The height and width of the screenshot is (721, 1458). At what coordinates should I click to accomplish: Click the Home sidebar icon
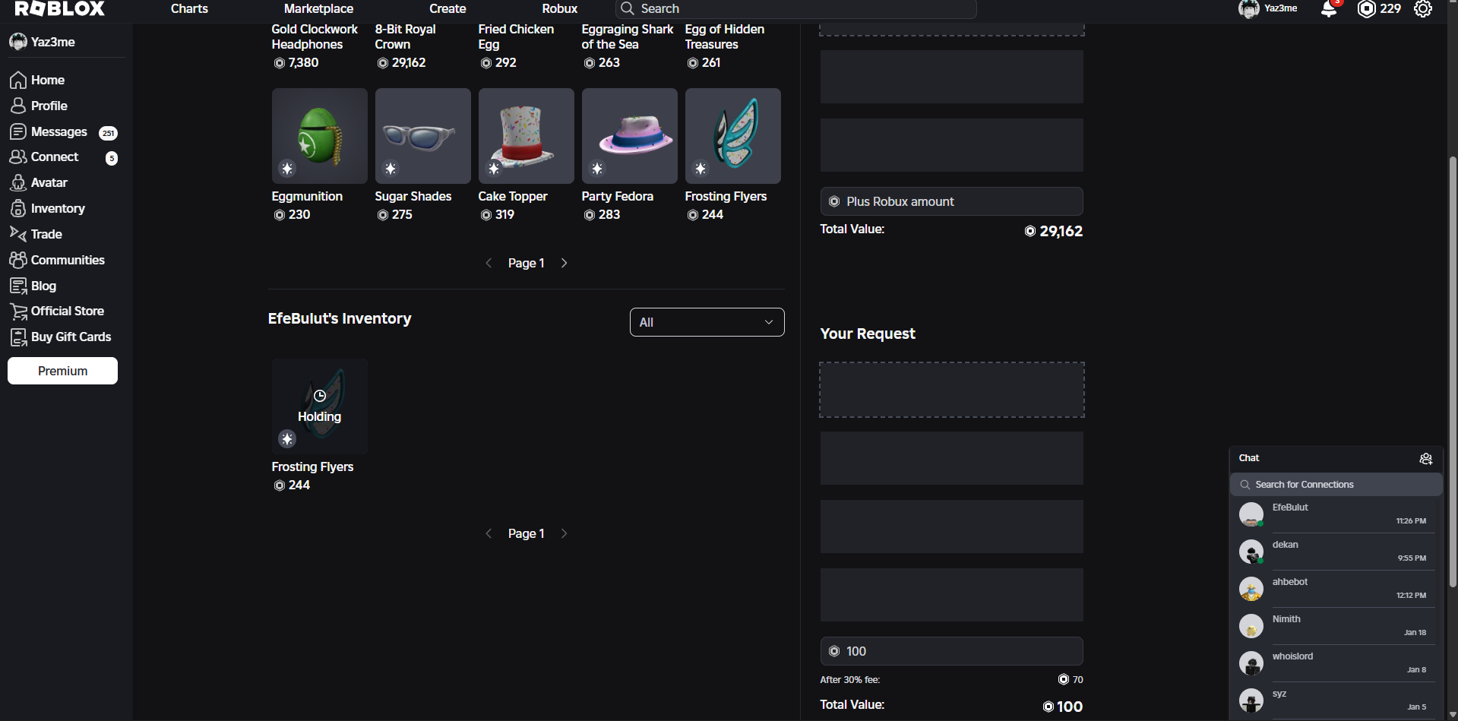click(x=18, y=80)
